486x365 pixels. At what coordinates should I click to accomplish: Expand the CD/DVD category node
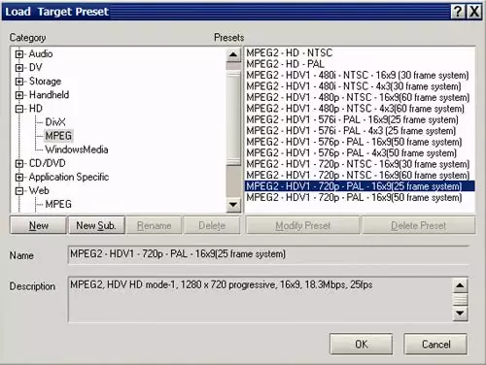coord(19,163)
